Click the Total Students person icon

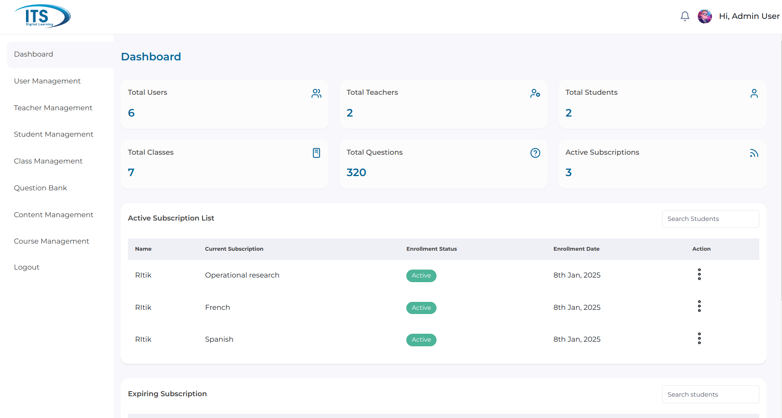[x=754, y=93]
